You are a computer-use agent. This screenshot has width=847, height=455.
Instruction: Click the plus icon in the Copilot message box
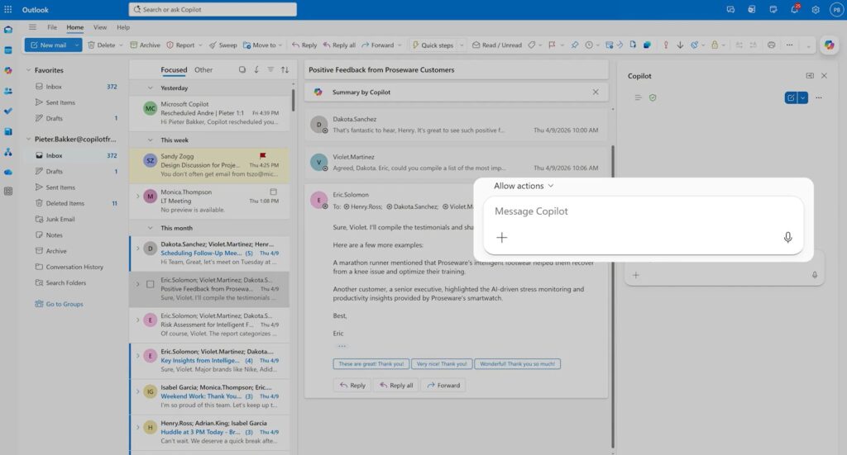click(501, 238)
